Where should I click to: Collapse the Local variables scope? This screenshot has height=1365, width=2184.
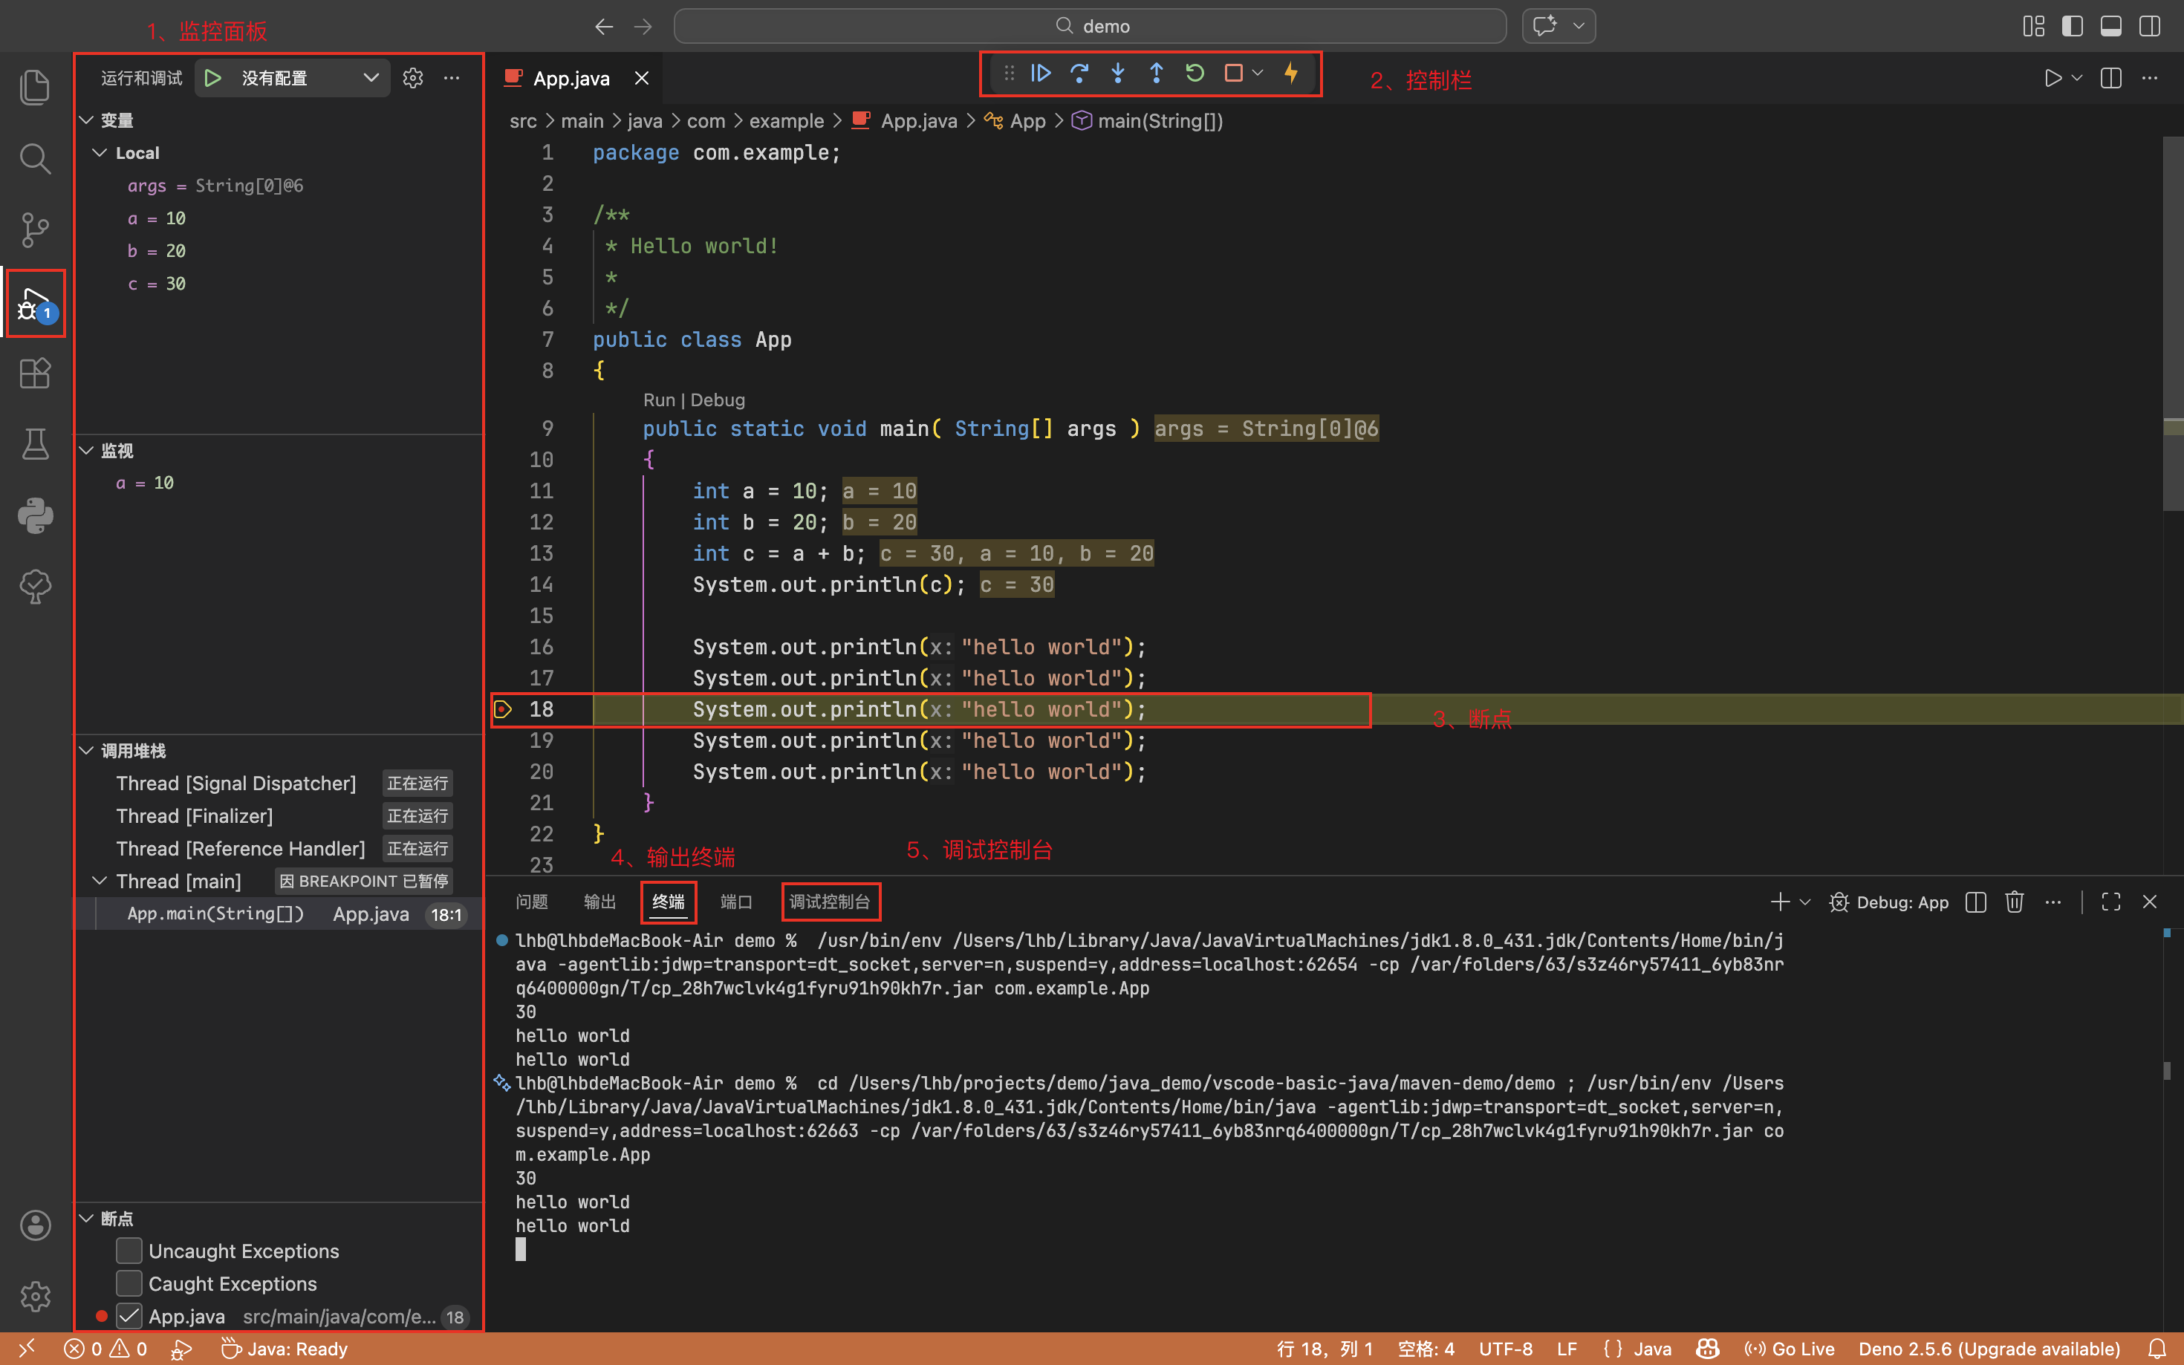point(100,152)
